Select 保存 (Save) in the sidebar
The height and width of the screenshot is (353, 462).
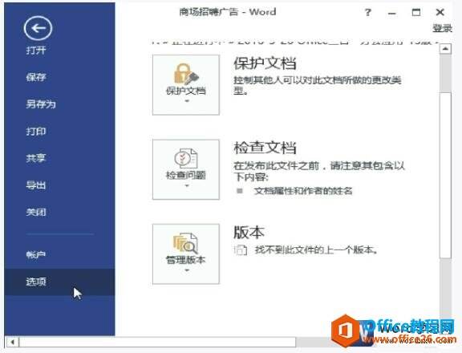(36, 77)
